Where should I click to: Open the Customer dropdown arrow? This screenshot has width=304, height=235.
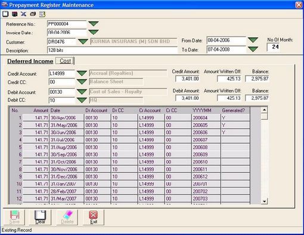point(83,42)
